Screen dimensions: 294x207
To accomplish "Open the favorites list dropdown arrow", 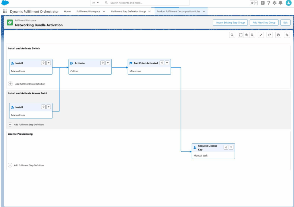I will 256,3.
